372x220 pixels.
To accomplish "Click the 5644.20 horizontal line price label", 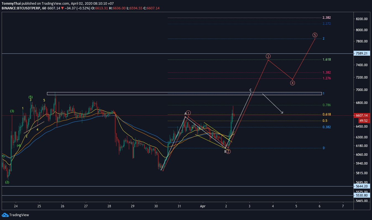I will click(x=362, y=186).
